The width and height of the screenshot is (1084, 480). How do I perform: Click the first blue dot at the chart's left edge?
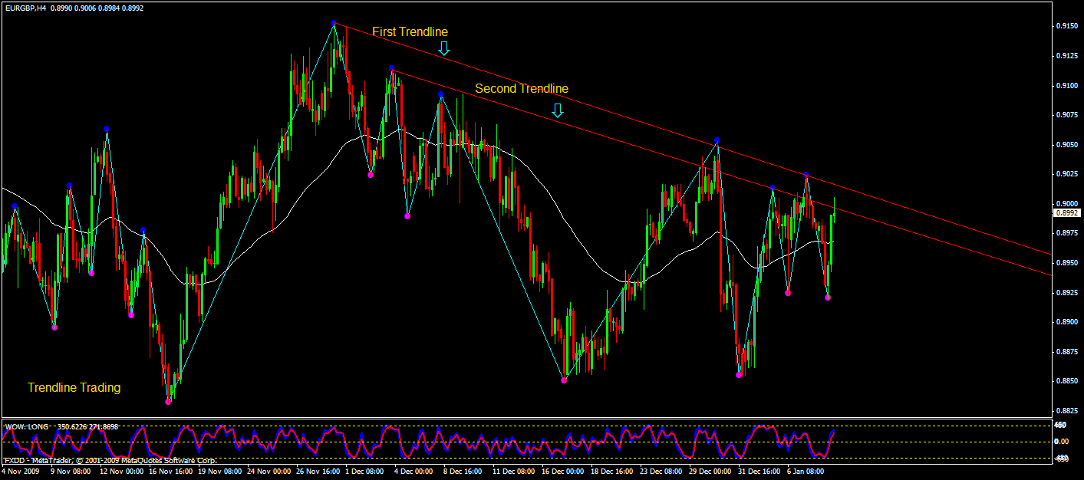coord(15,206)
